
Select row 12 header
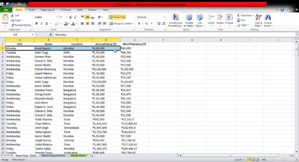(x=3, y=90)
